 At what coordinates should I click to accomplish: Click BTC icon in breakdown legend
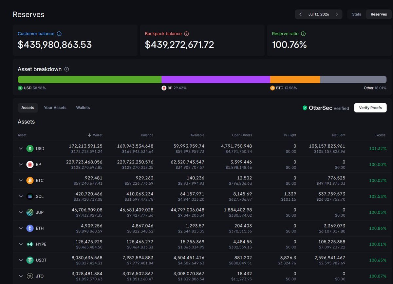click(272, 88)
